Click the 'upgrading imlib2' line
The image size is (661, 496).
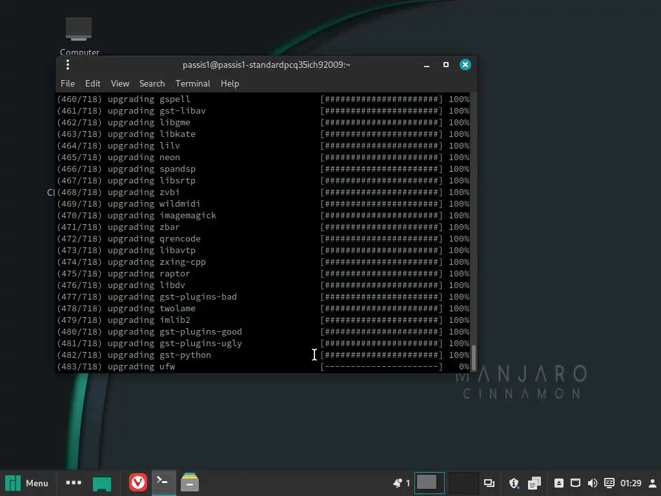point(263,320)
